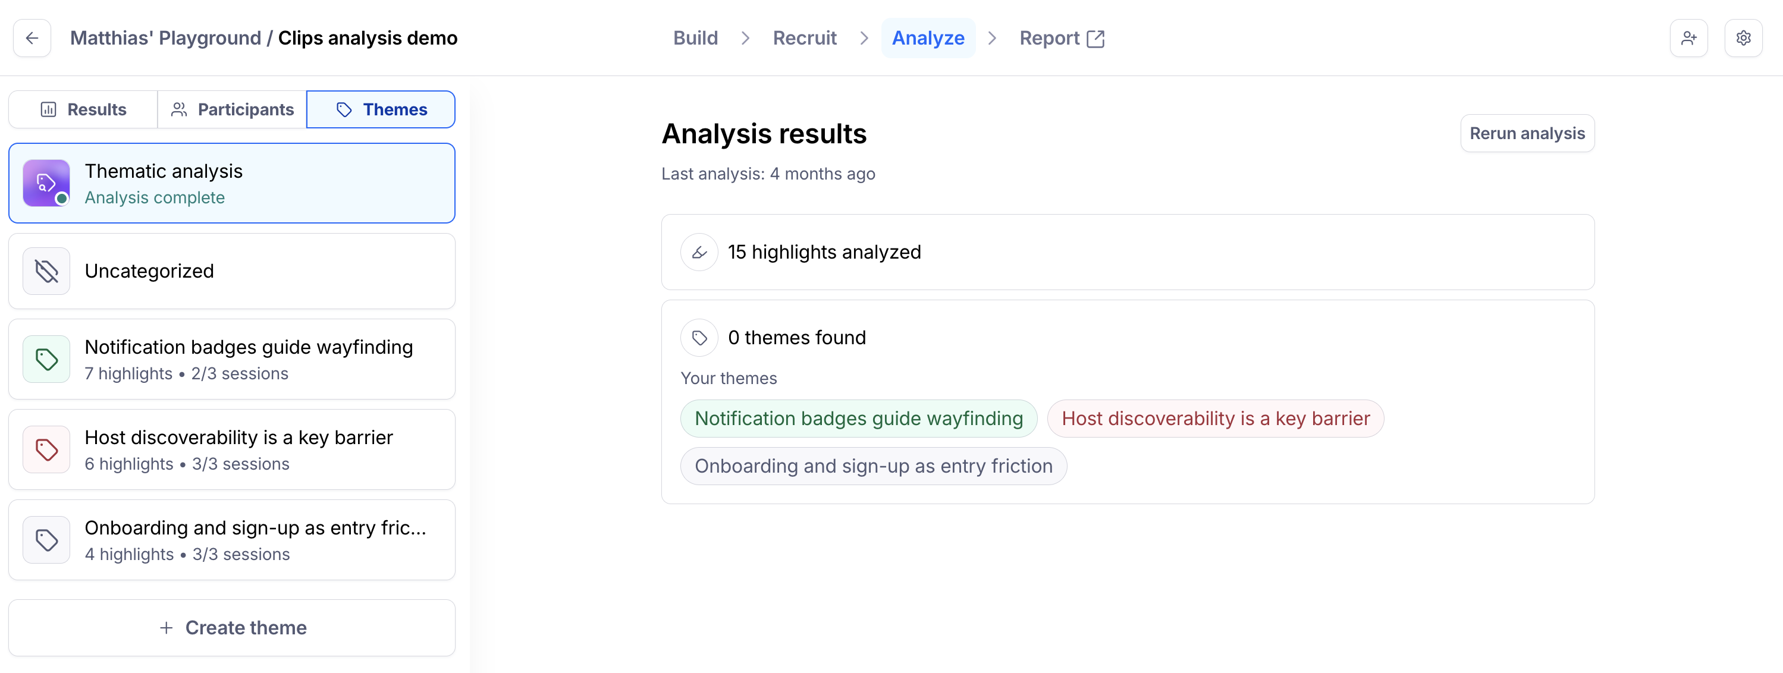Go to the Build step
Image resolution: width=1783 pixels, height=673 pixels.
(696, 38)
